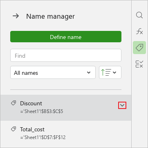Open the fx functions sidebar icon

[139, 31]
